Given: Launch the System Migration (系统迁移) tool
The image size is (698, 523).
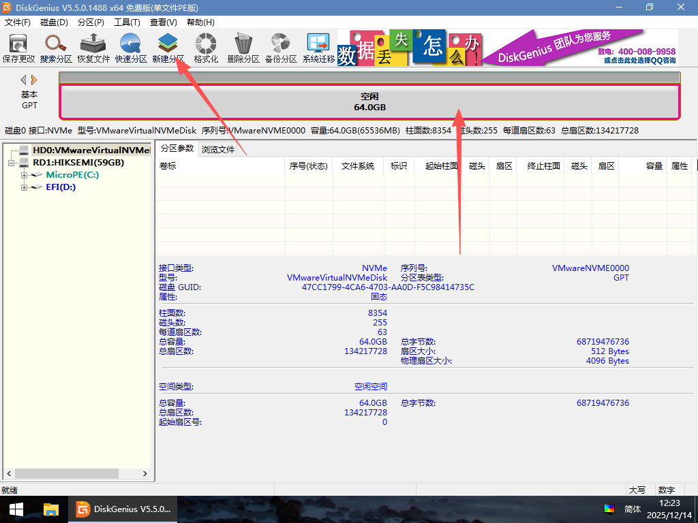Looking at the screenshot, I should (318, 48).
